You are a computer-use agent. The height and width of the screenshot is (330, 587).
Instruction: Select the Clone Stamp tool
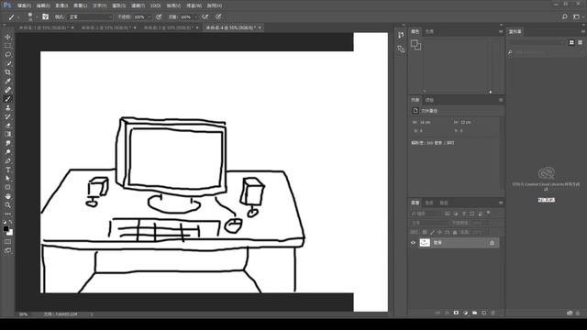tap(8, 108)
